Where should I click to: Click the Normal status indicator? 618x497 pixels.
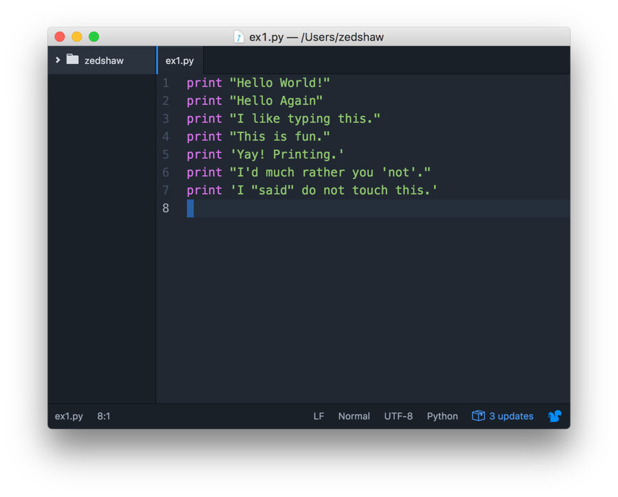click(x=354, y=416)
